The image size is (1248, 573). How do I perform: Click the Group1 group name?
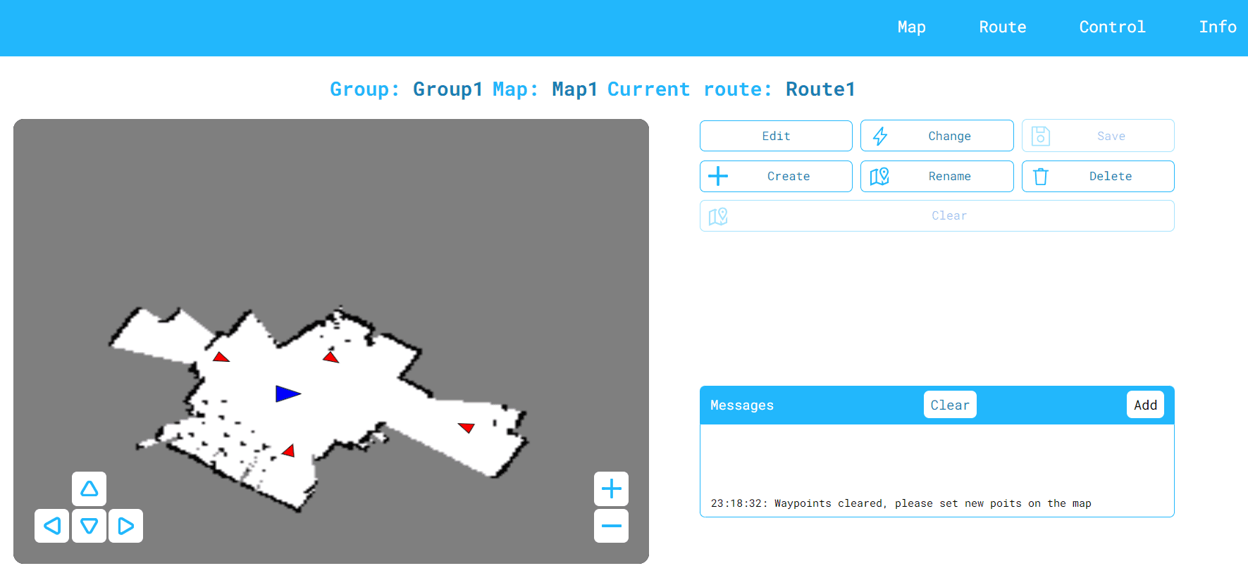tap(447, 89)
